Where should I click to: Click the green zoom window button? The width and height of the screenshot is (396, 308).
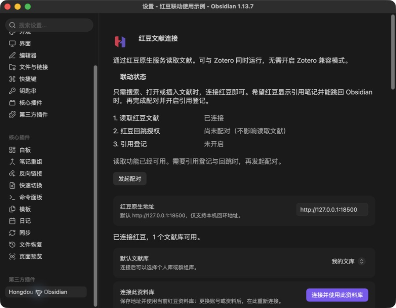pos(28,7)
